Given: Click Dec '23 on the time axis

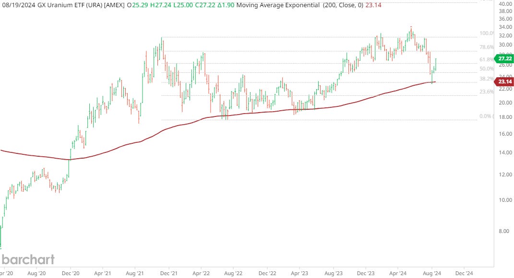Looking at the screenshot, I should 366,273.
